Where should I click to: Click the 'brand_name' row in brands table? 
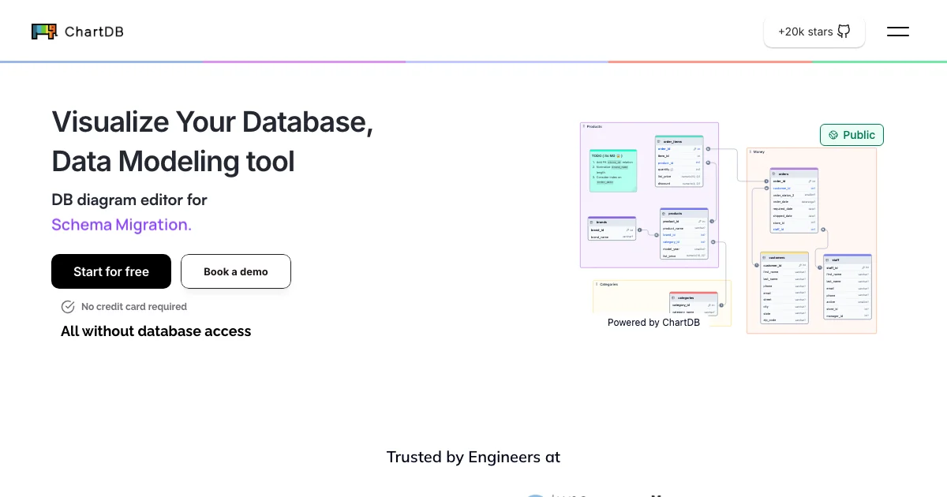click(x=612, y=237)
